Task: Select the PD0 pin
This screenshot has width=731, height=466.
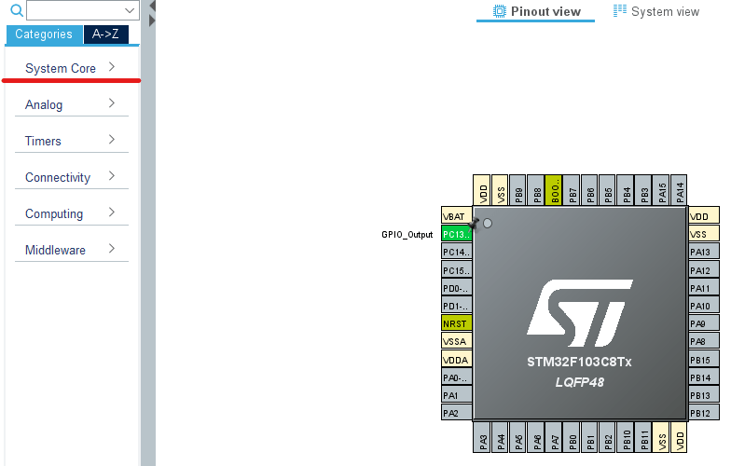Action: coord(457,287)
